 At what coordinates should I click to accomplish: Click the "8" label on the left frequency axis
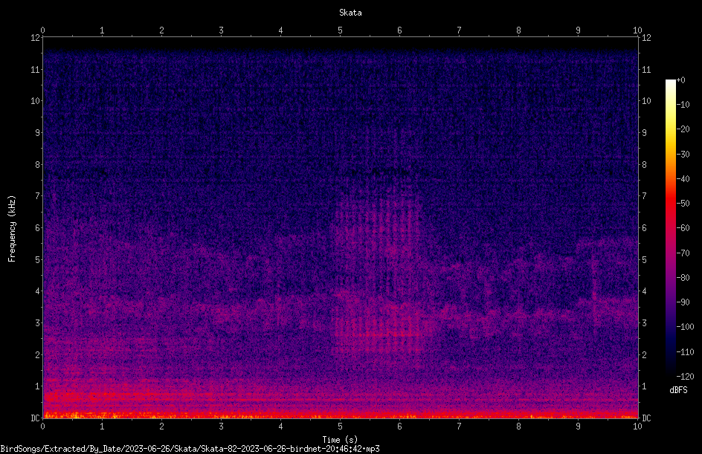[38, 165]
